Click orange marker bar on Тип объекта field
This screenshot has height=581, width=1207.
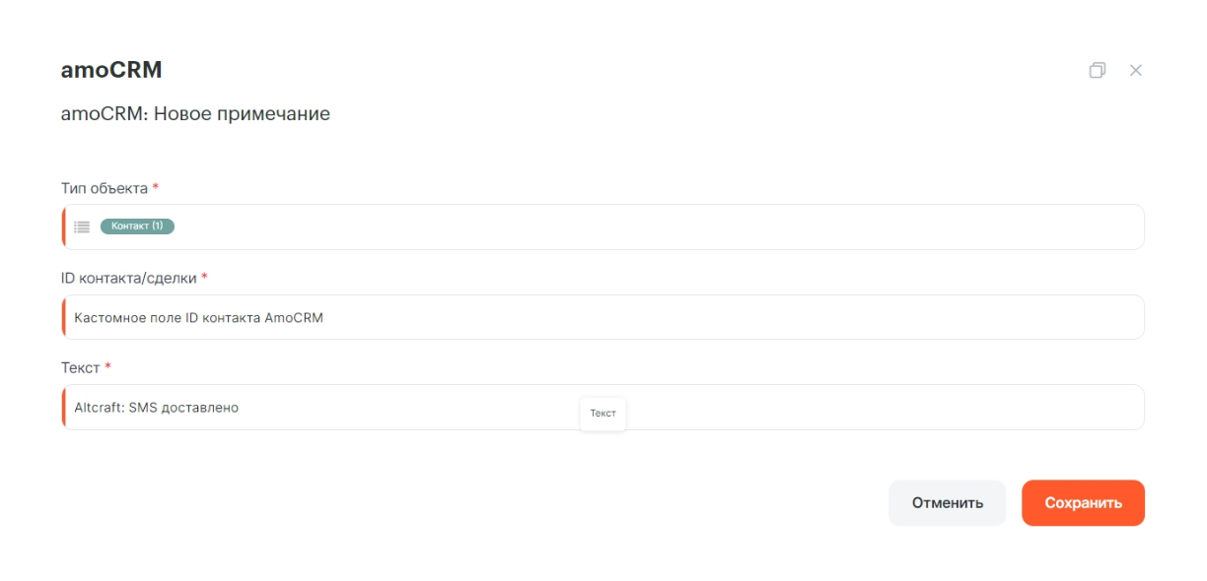pos(63,226)
